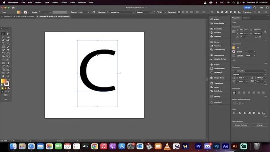The height and width of the screenshot is (152, 270).
Task: Set paragraph align center in Properties
Action: [239, 93]
